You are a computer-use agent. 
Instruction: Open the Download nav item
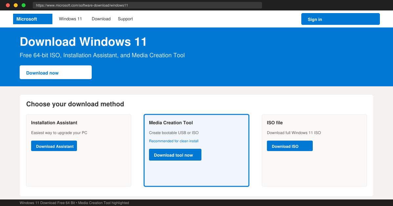[101, 19]
